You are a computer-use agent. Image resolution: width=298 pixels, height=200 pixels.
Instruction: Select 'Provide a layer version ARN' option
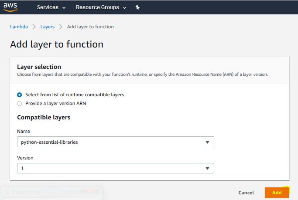pyautogui.click(x=19, y=103)
